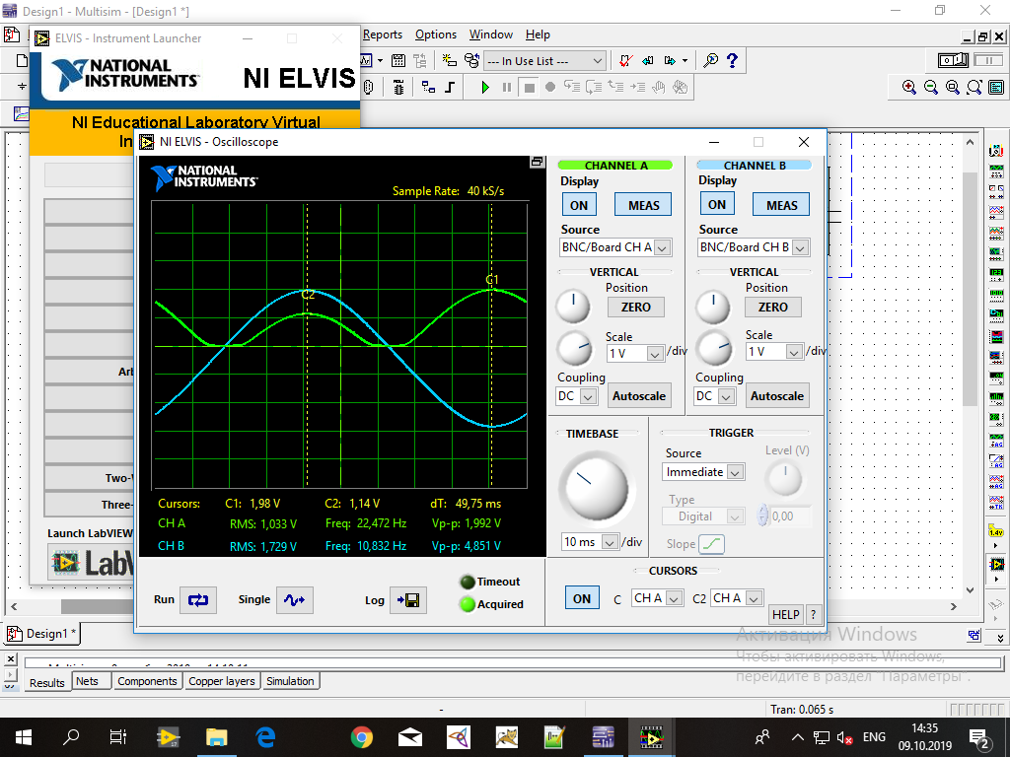The width and height of the screenshot is (1010, 757).
Task: Click the zoom out magnifier icon
Action: pyautogui.click(x=931, y=88)
